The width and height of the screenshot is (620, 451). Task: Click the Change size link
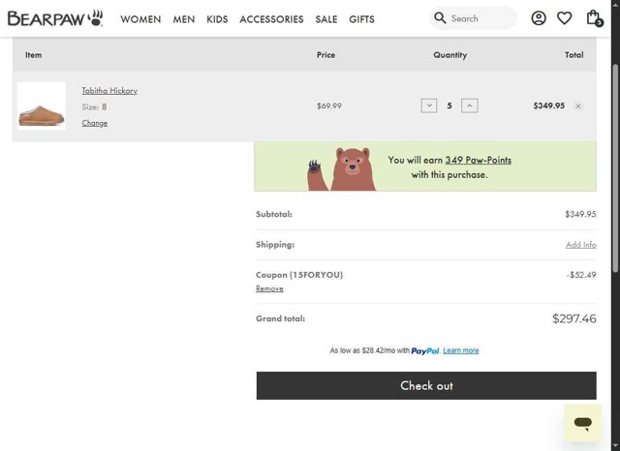pos(95,123)
